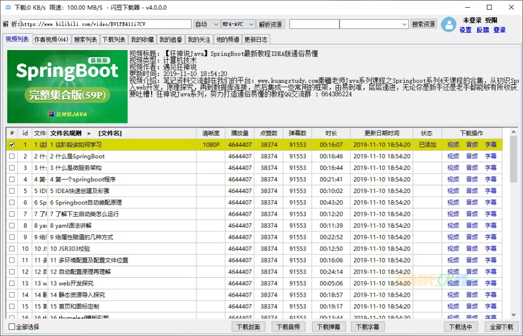Click the 全部下载 button

click(501, 327)
